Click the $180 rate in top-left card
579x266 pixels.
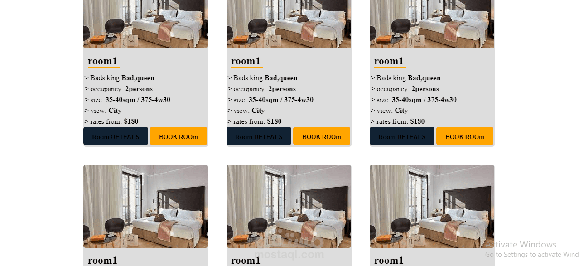pos(131,121)
